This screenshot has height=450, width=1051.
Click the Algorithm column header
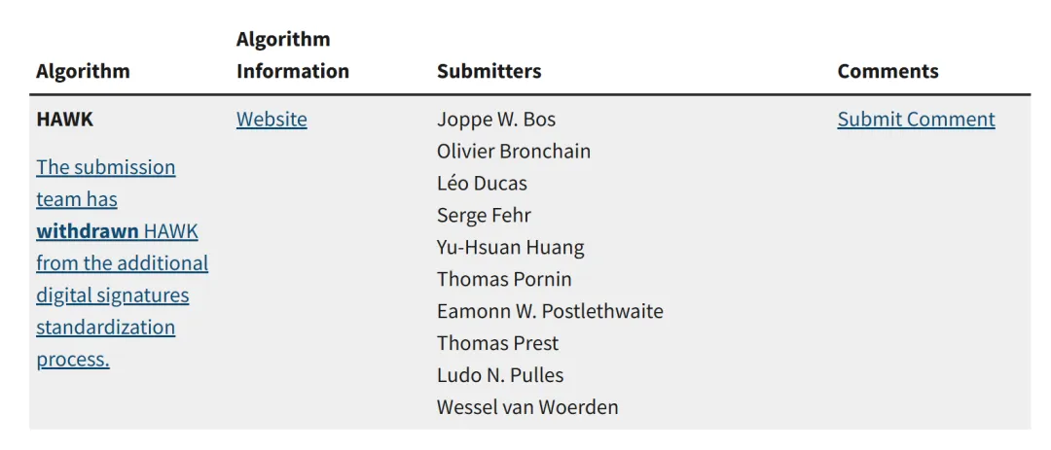[83, 71]
